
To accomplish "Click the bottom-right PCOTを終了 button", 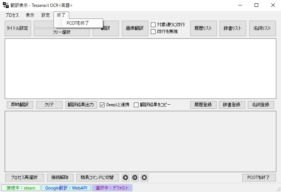I will click(259, 178).
